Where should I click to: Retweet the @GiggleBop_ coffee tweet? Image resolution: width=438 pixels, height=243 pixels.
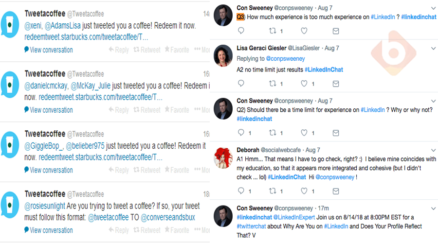click(x=147, y=170)
